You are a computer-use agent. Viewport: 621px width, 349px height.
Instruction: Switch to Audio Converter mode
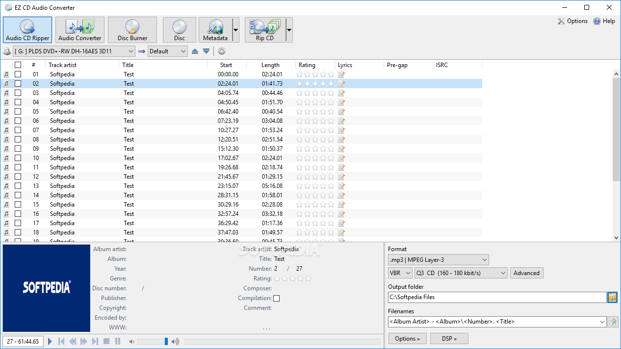point(80,30)
